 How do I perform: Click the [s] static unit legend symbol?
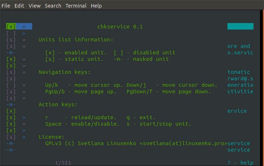pyautogui.click(x=50, y=59)
